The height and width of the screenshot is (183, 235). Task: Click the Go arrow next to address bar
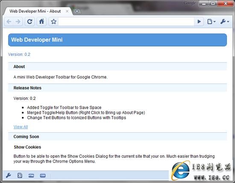(x=199, y=22)
